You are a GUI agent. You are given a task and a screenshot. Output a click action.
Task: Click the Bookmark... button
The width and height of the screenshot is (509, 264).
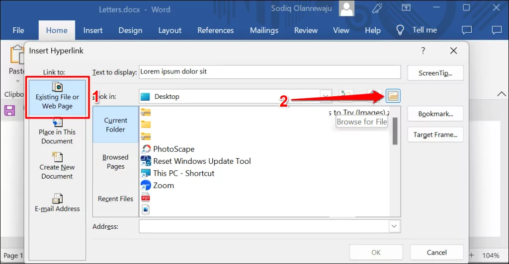pyautogui.click(x=435, y=114)
